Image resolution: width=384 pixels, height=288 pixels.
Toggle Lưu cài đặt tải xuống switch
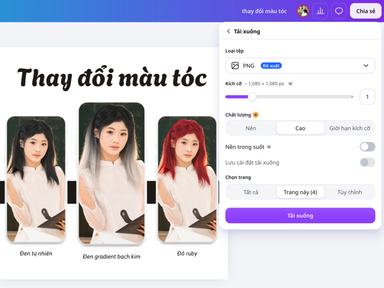coord(367,162)
